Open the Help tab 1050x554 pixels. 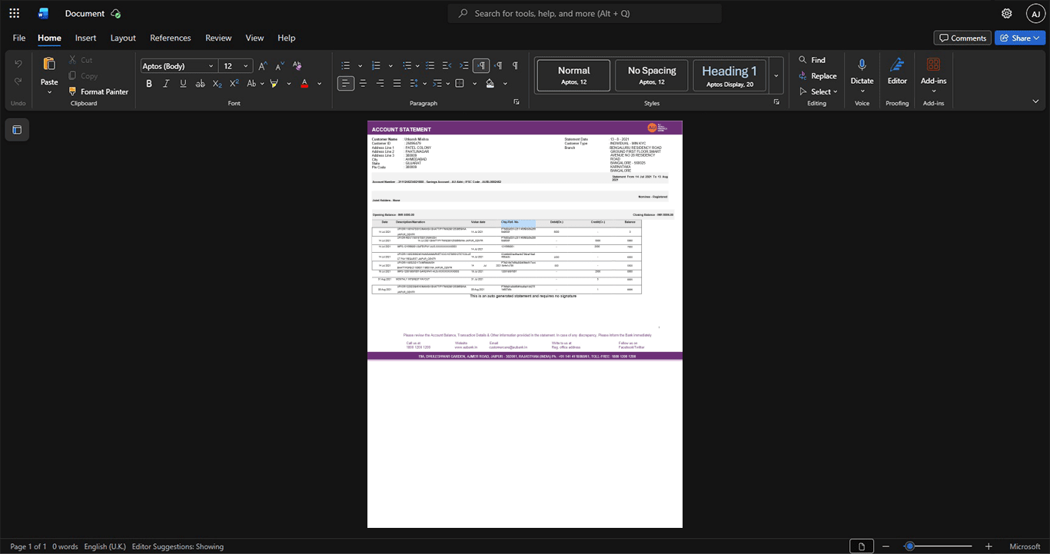(287, 38)
